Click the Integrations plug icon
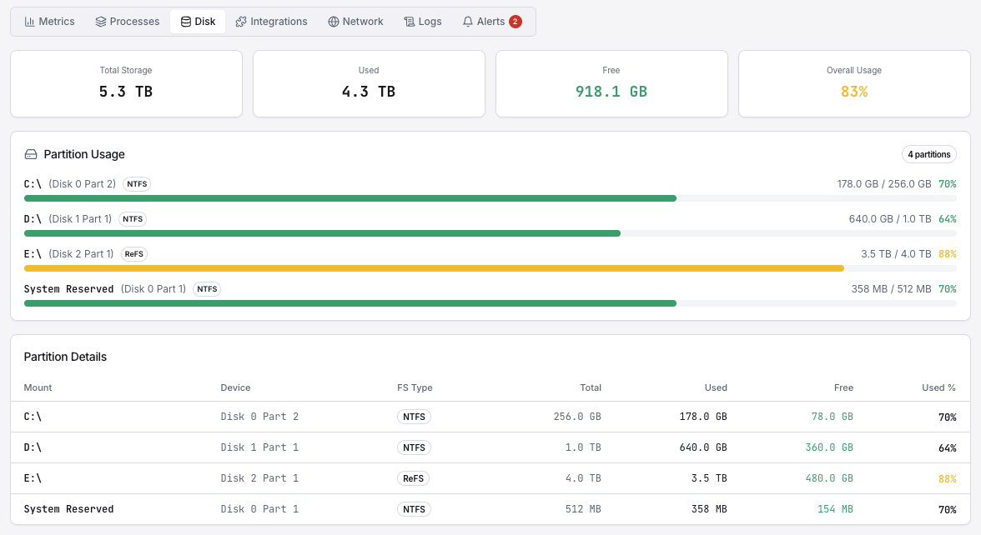This screenshot has height=535, width=981. click(x=240, y=21)
